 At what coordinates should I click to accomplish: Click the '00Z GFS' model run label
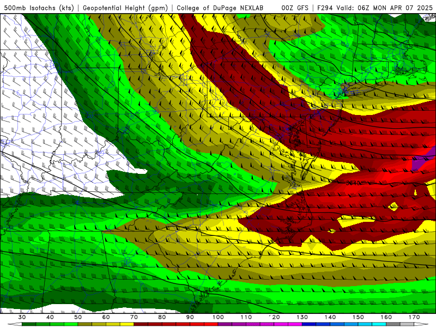[295, 8]
